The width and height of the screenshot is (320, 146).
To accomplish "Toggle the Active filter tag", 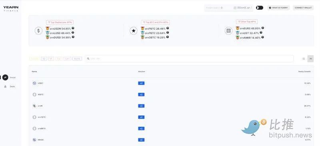I will 77,59.
